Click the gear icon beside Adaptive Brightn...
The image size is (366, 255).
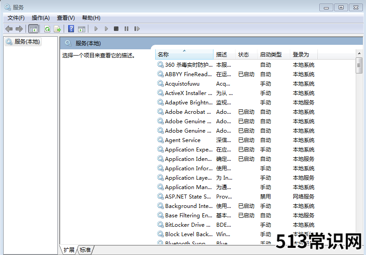pos(160,103)
